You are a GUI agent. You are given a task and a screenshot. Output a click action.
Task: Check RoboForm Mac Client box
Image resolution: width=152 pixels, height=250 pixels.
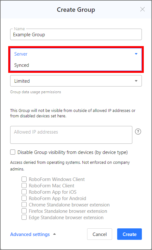(x=24, y=185)
